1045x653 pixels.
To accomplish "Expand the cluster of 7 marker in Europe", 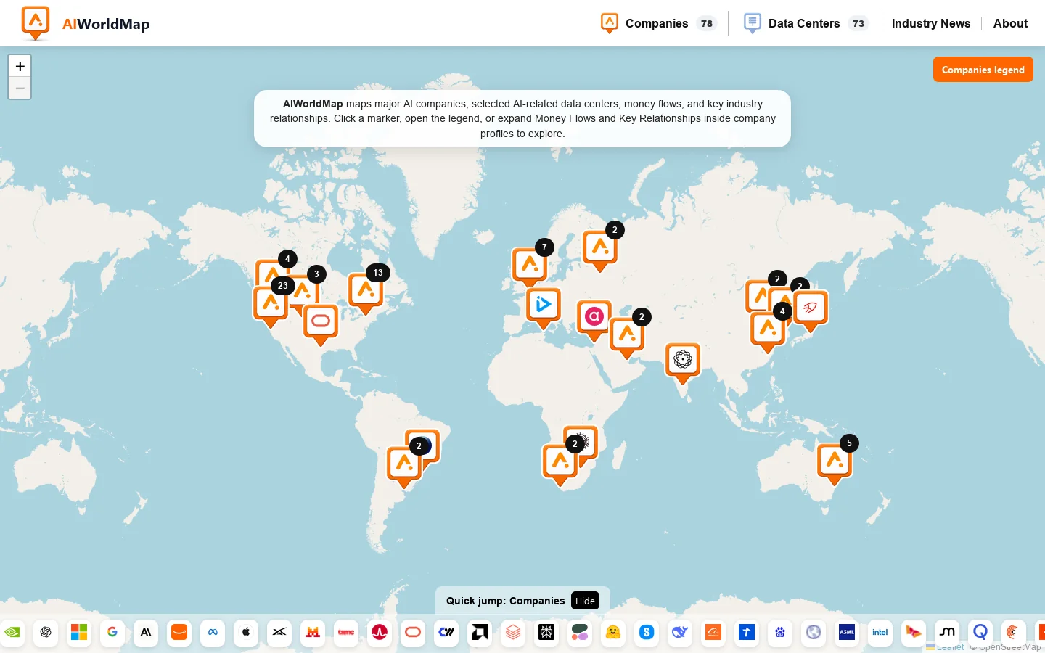I will coord(530,266).
